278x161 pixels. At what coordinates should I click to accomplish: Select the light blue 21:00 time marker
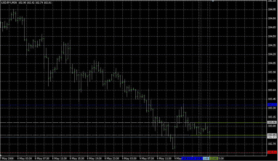[x=206, y=158]
